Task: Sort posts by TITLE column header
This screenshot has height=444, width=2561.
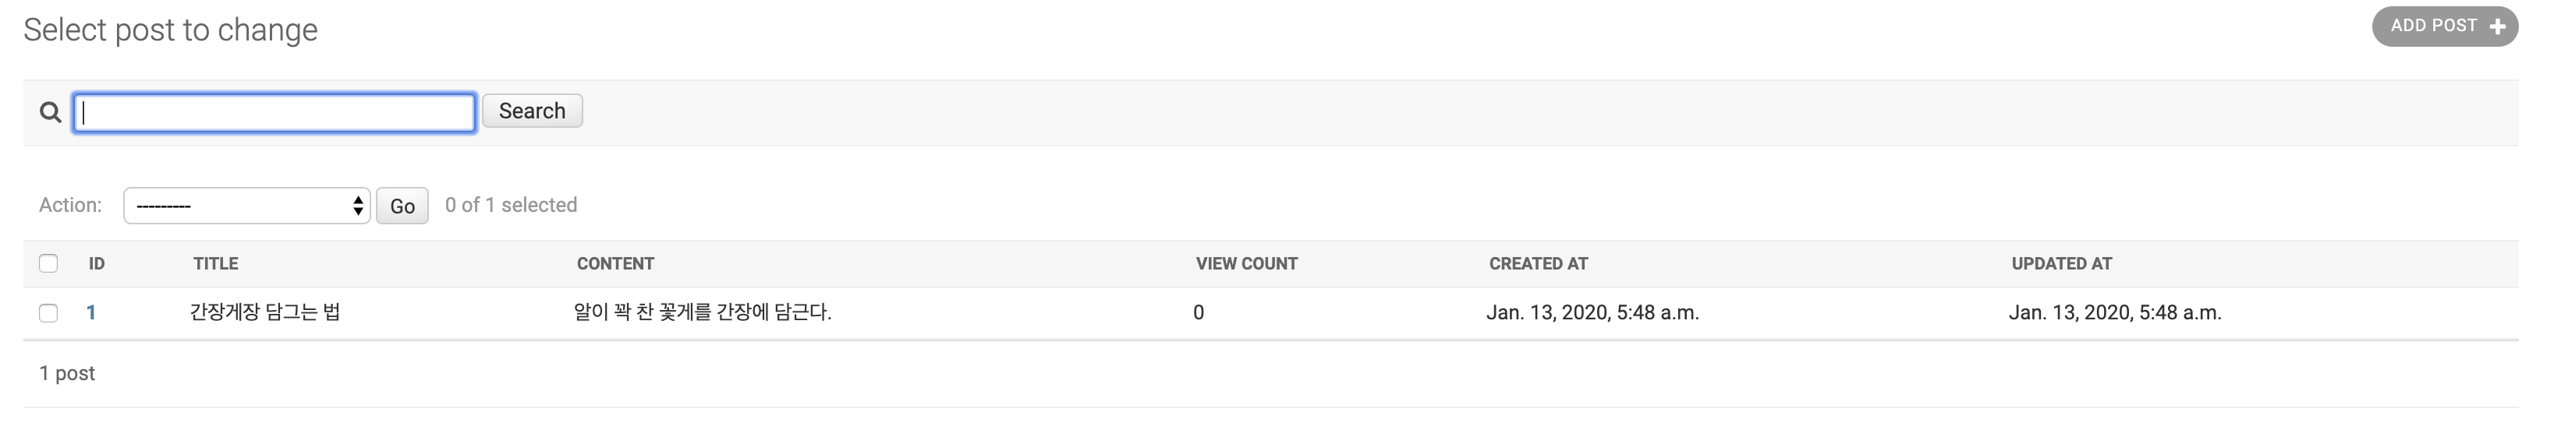Action: 216,263
